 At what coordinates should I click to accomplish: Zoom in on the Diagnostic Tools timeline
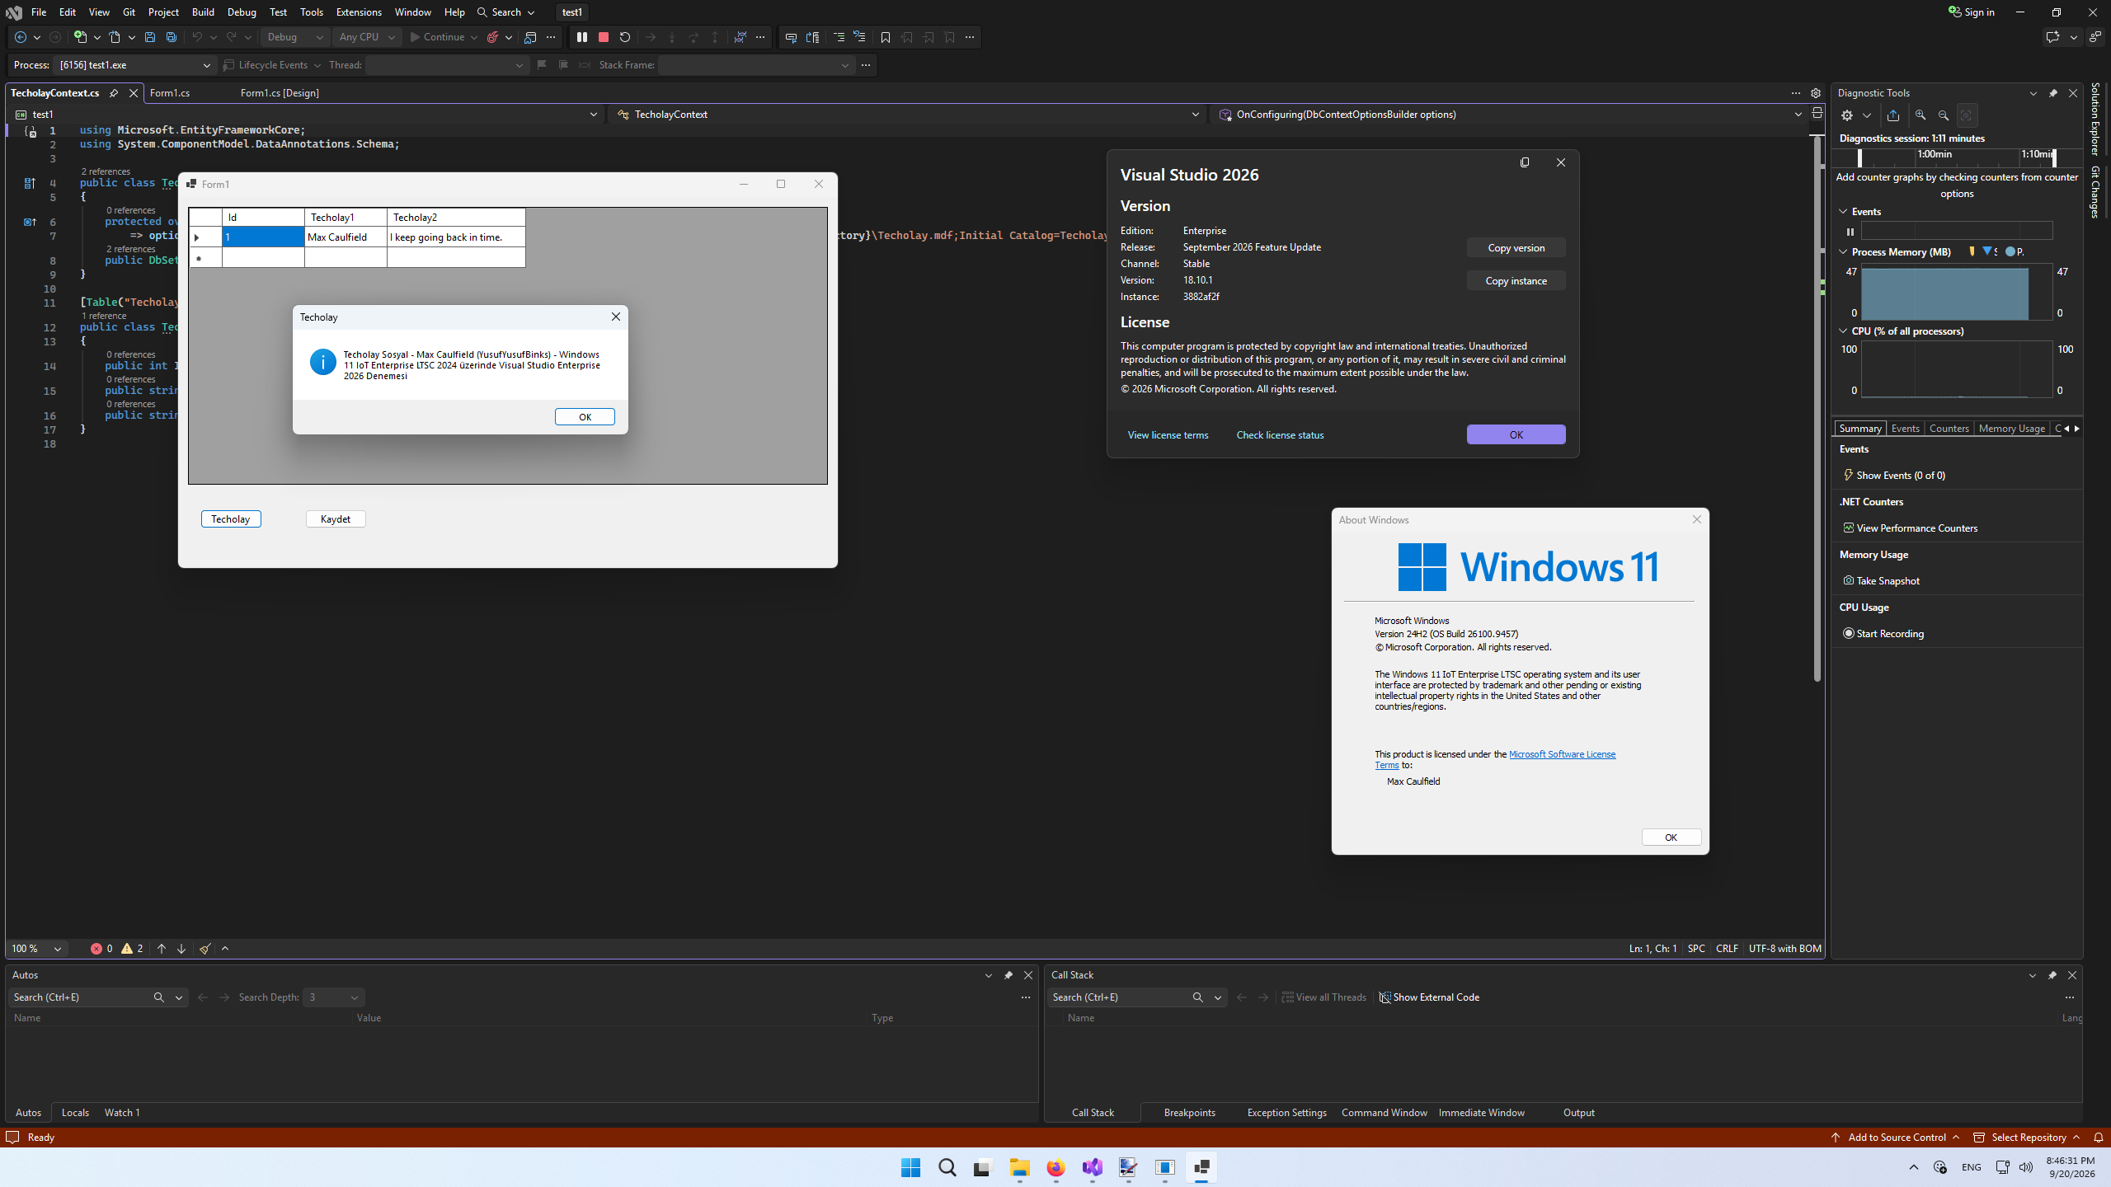pyautogui.click(x=1921, y=115)
